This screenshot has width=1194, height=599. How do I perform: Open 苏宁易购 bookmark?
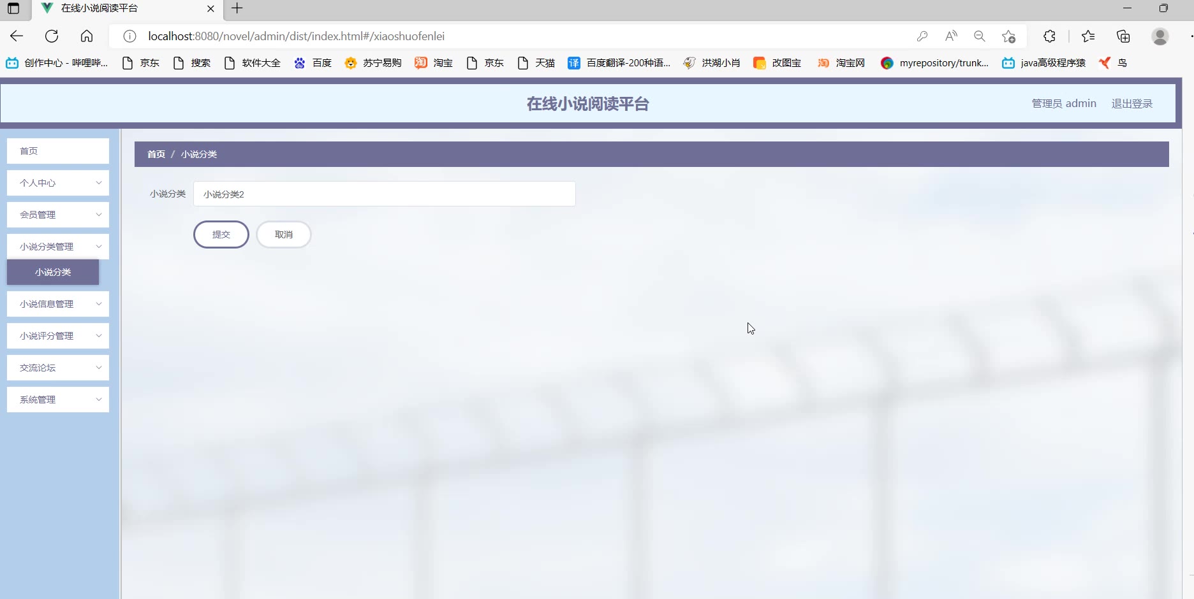(373, 62)
